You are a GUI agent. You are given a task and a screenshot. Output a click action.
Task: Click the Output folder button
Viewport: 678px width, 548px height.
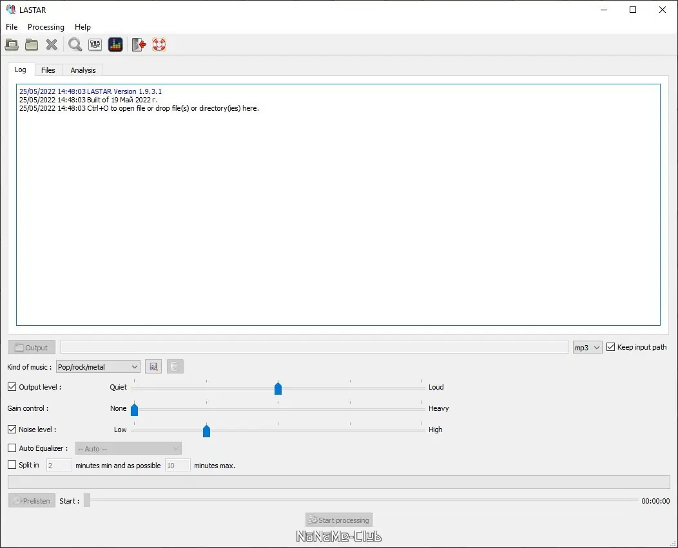pos(32,348)
